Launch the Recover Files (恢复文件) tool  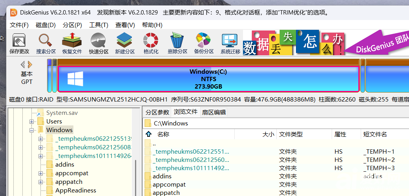click(72, 44)
